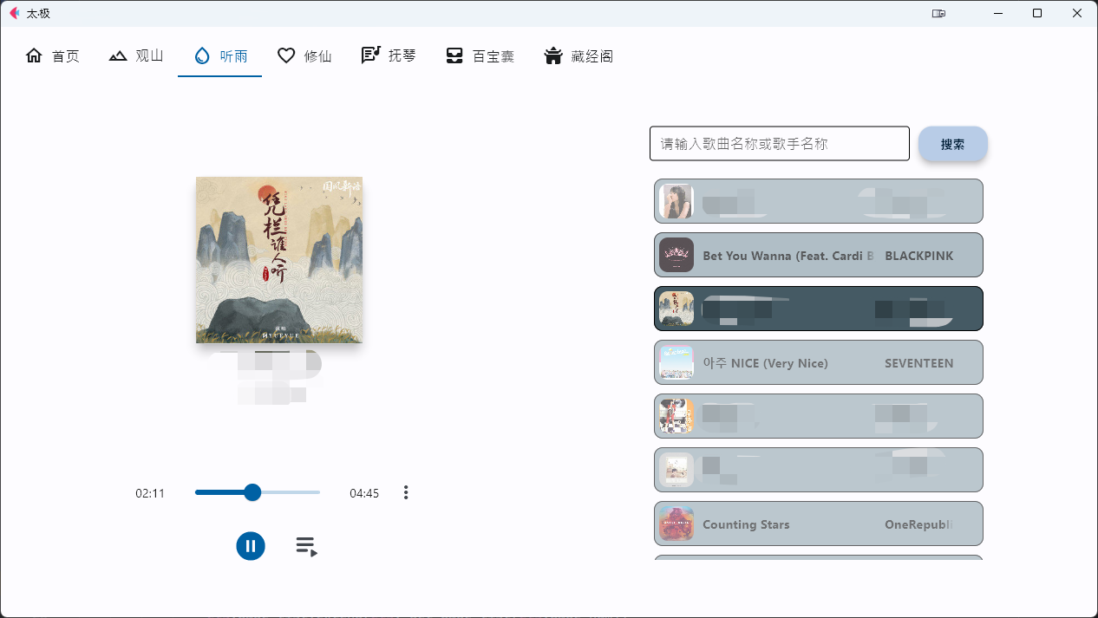
Task: Click the Counting Stars album thumbnail
Action: click(676, 524)
